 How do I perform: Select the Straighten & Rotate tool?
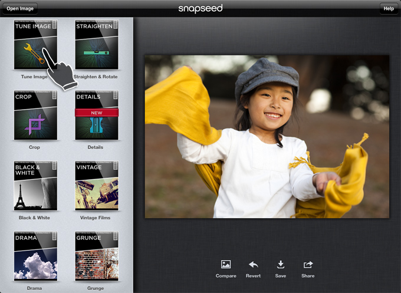pyautogui.click(x=97, y=45)
